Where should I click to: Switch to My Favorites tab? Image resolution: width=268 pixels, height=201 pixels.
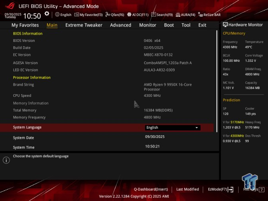(x=25, y=25)
